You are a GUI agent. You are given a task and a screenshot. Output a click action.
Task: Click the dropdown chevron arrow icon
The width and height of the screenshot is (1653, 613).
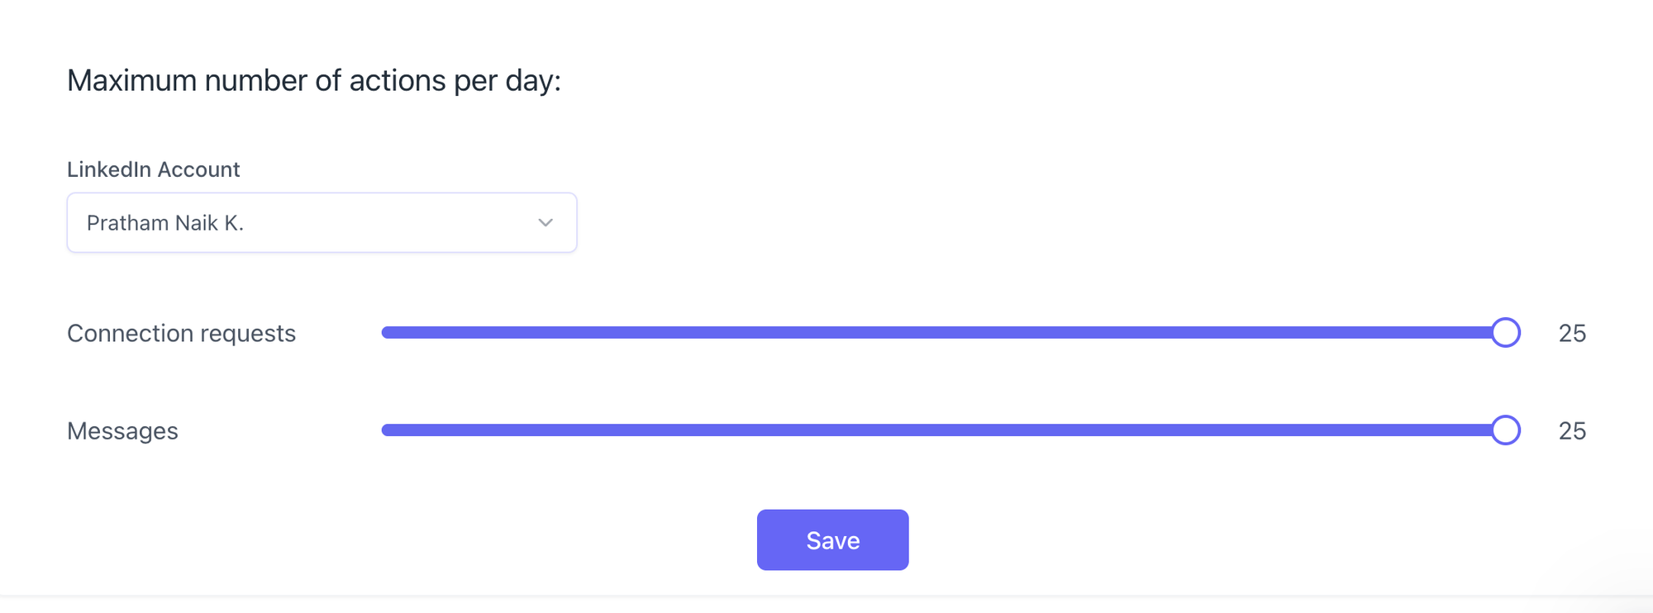(545, 223)
